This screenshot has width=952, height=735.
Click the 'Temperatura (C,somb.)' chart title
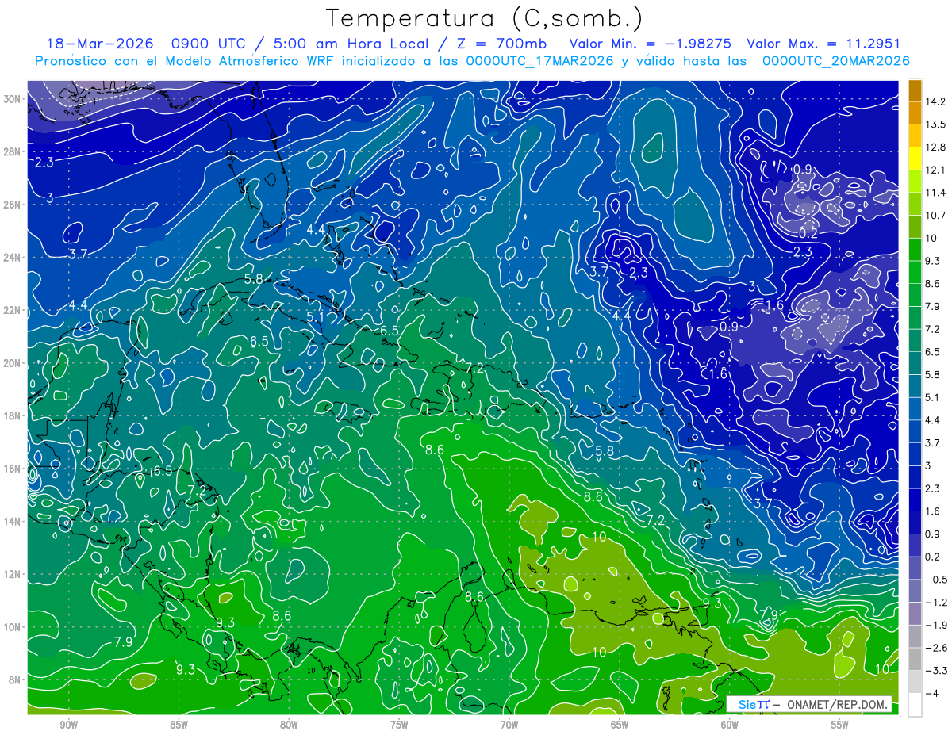click(x=485, y=18)
